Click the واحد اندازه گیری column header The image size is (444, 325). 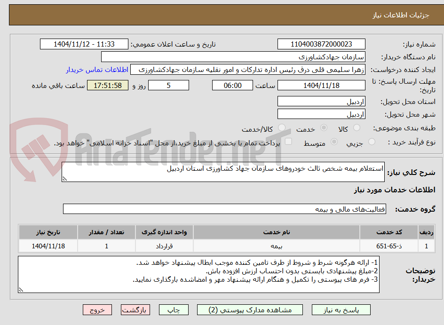tap(164, 232)
